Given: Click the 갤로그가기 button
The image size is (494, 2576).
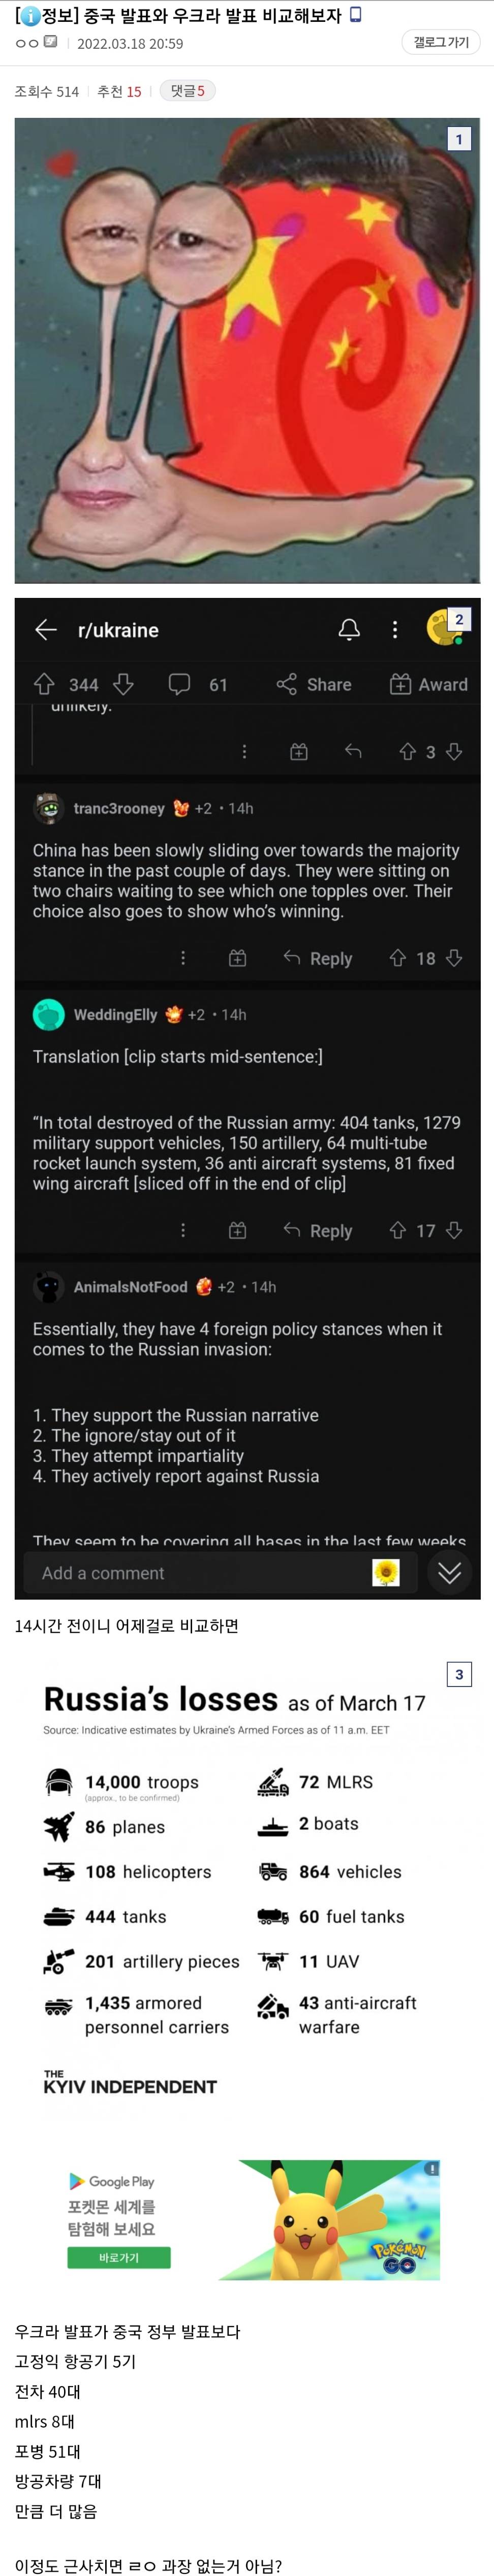Looking at the screenshot, I should pos(441,42).
